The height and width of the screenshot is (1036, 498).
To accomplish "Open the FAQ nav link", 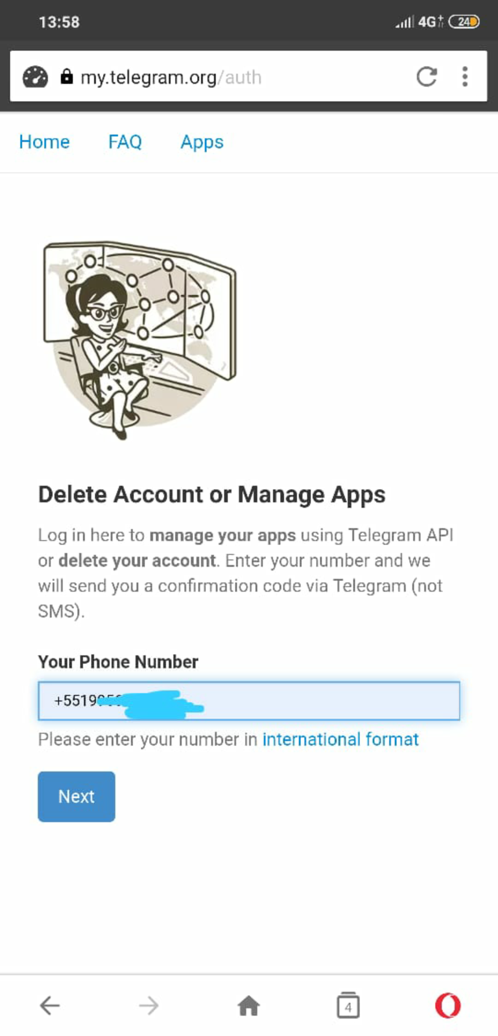I will (125, 141).
